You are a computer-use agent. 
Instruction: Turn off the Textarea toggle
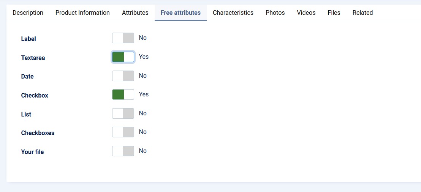(x=123, y=57)
